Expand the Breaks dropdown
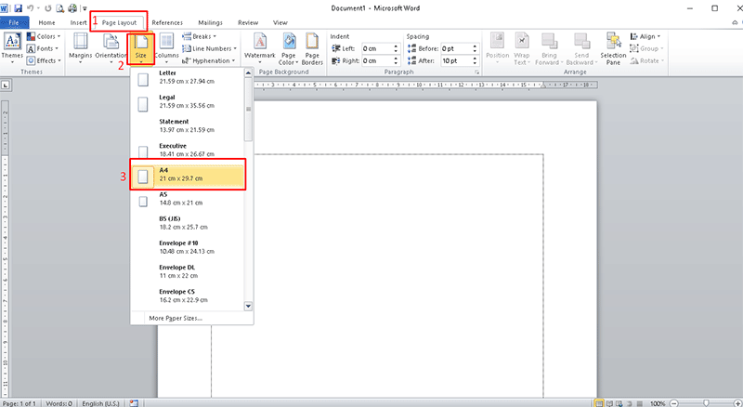The image size is (743, 407). click(x=200, y=36)
